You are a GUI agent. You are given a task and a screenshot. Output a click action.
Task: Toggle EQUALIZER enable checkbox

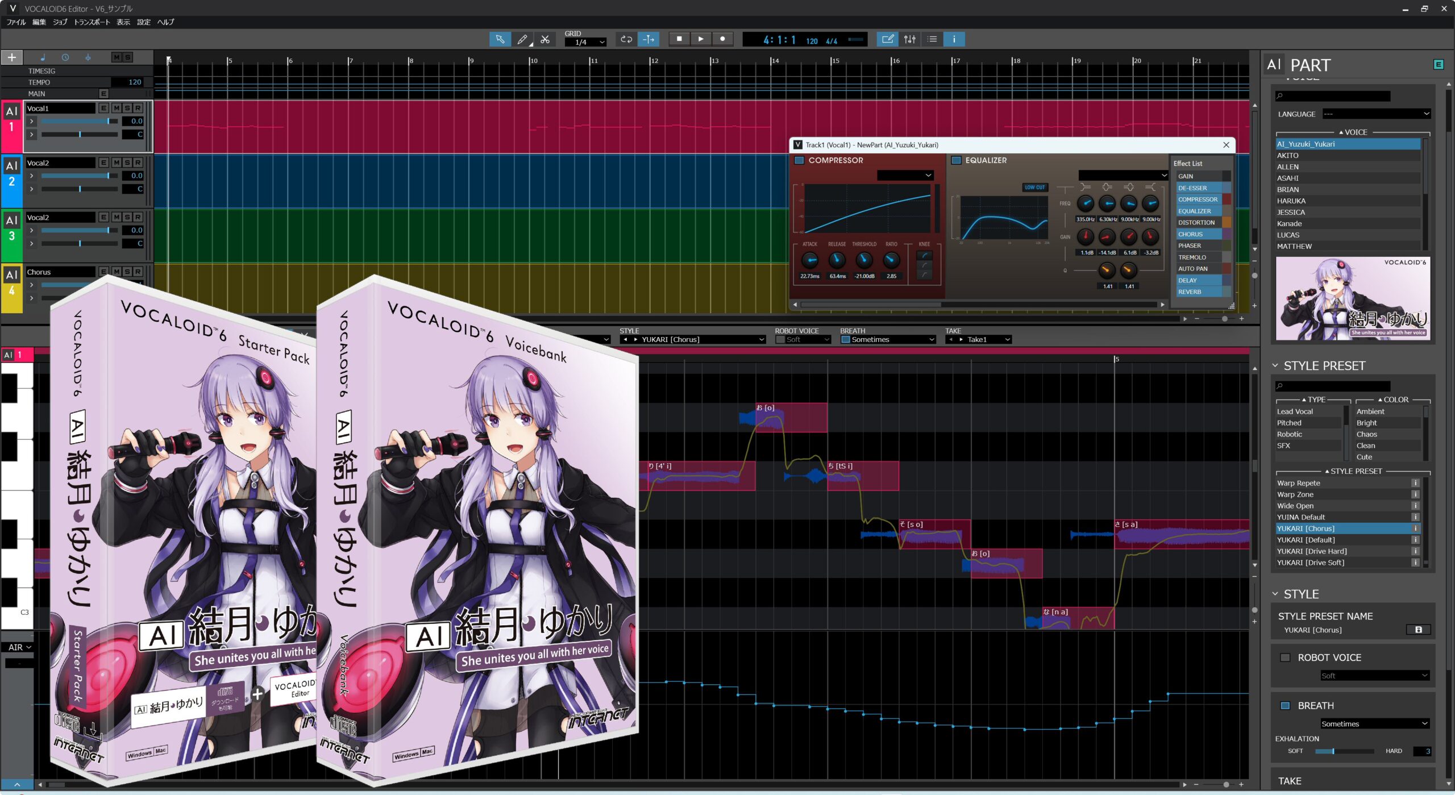(956, 160)
